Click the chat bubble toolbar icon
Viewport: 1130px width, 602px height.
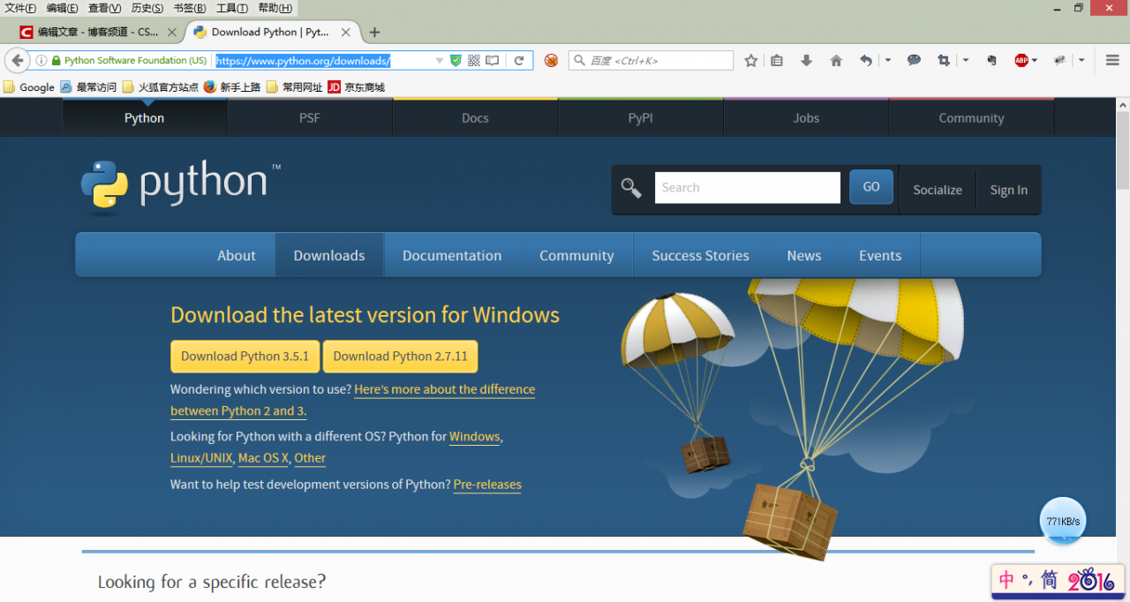[914, 61]
